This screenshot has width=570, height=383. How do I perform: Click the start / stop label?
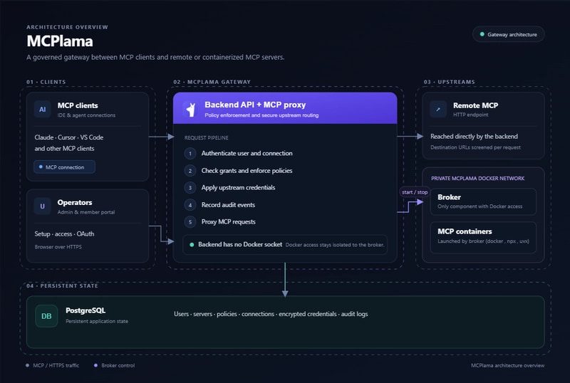click(415, 192)
